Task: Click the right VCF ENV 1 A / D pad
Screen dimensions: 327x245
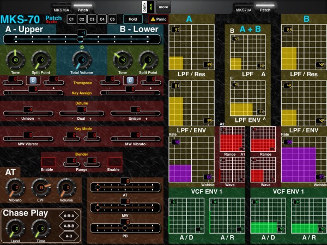Action: coord(268,216)
